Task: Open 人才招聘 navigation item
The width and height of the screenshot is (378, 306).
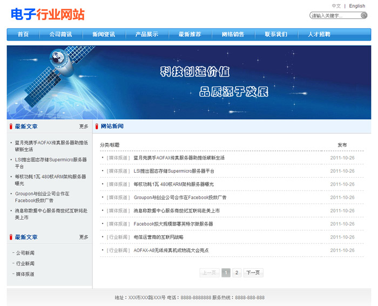Action: point(319,35)
